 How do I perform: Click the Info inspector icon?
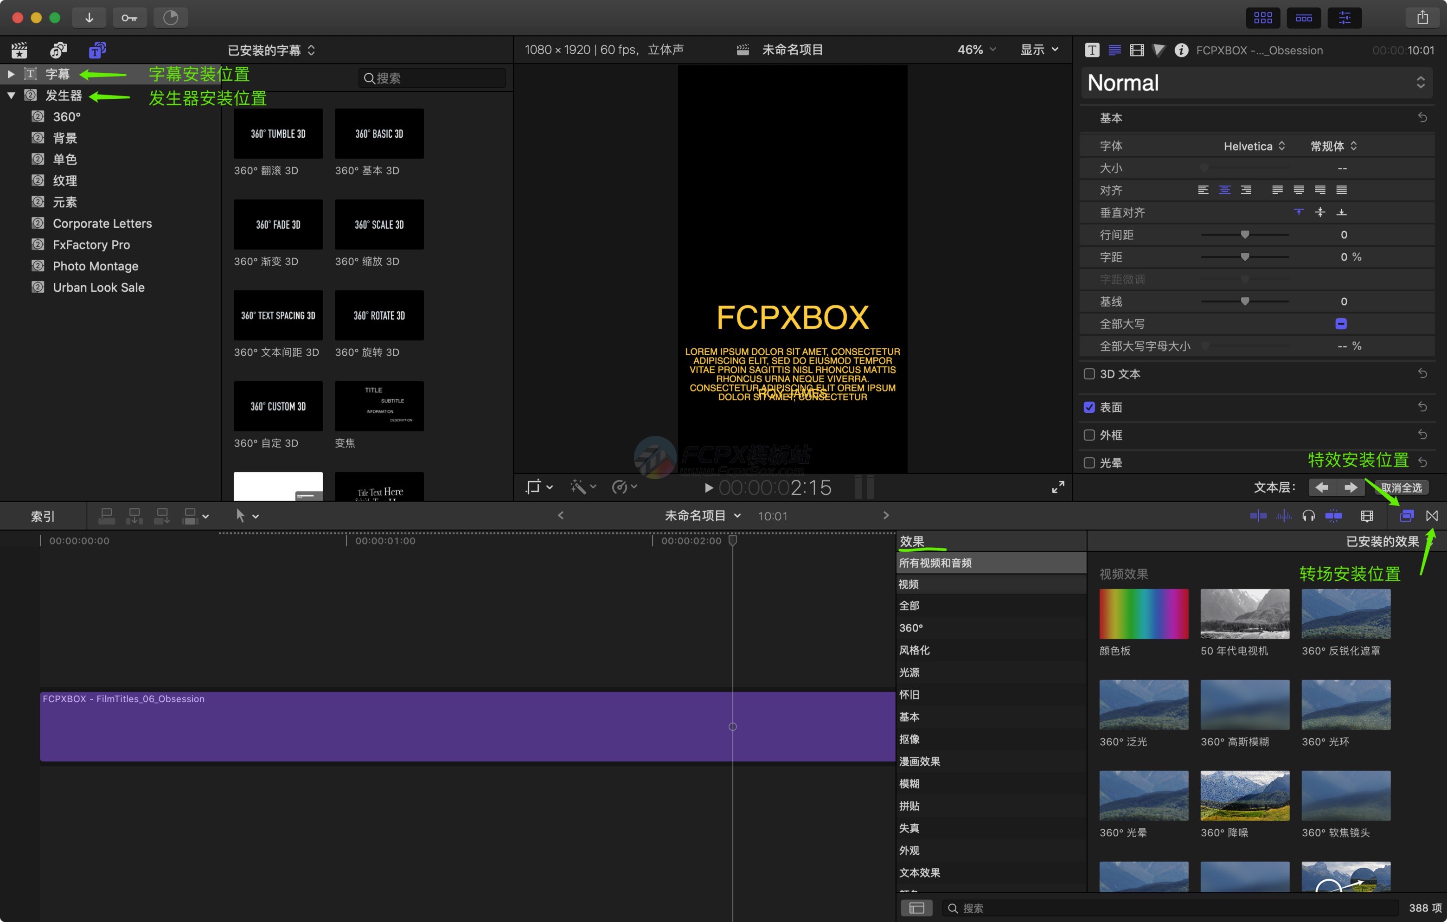click(x=1181, y=51)
